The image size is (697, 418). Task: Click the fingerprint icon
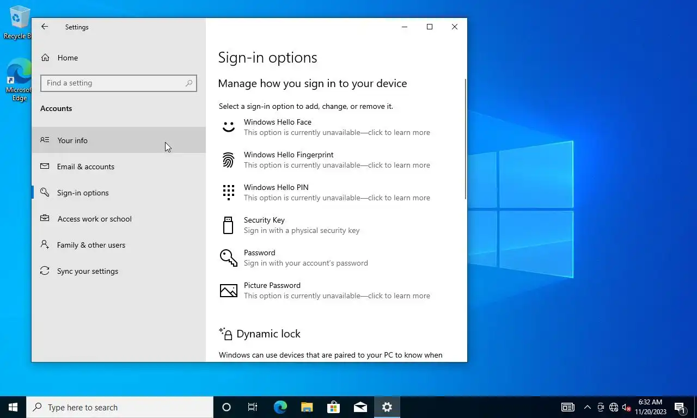(229, 160)
